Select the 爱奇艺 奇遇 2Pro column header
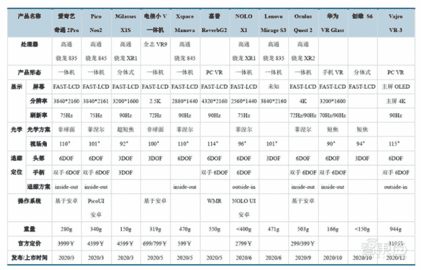The image size is (421, 270). 67,23
